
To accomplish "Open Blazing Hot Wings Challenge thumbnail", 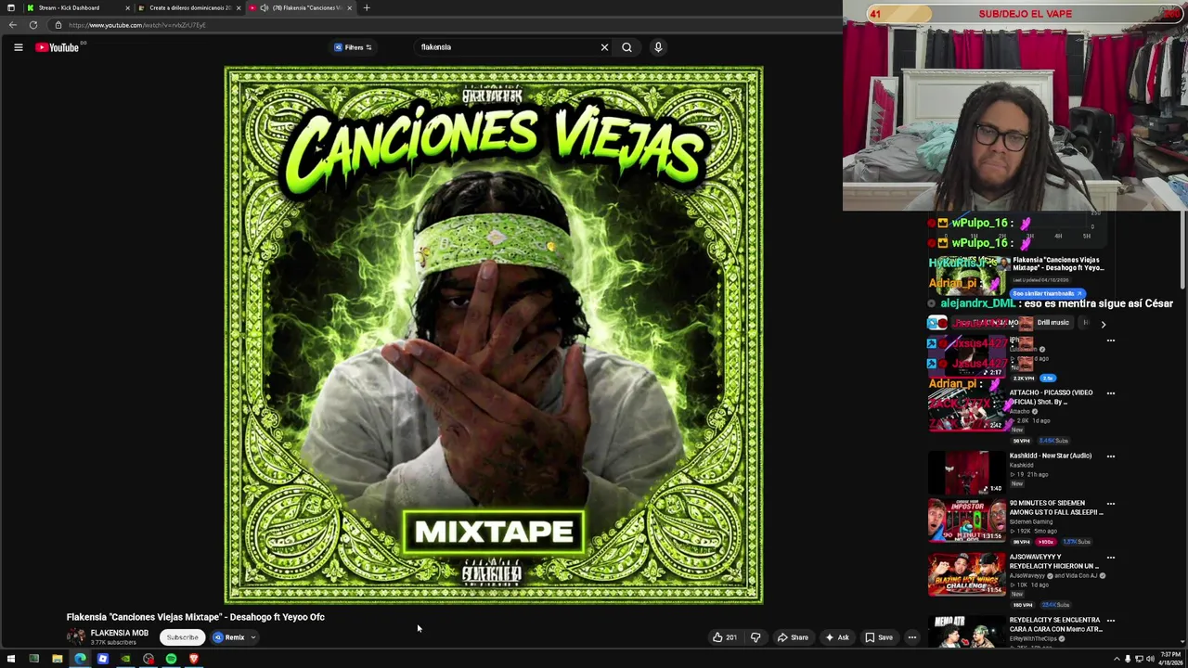I will [x=966, y=574].
